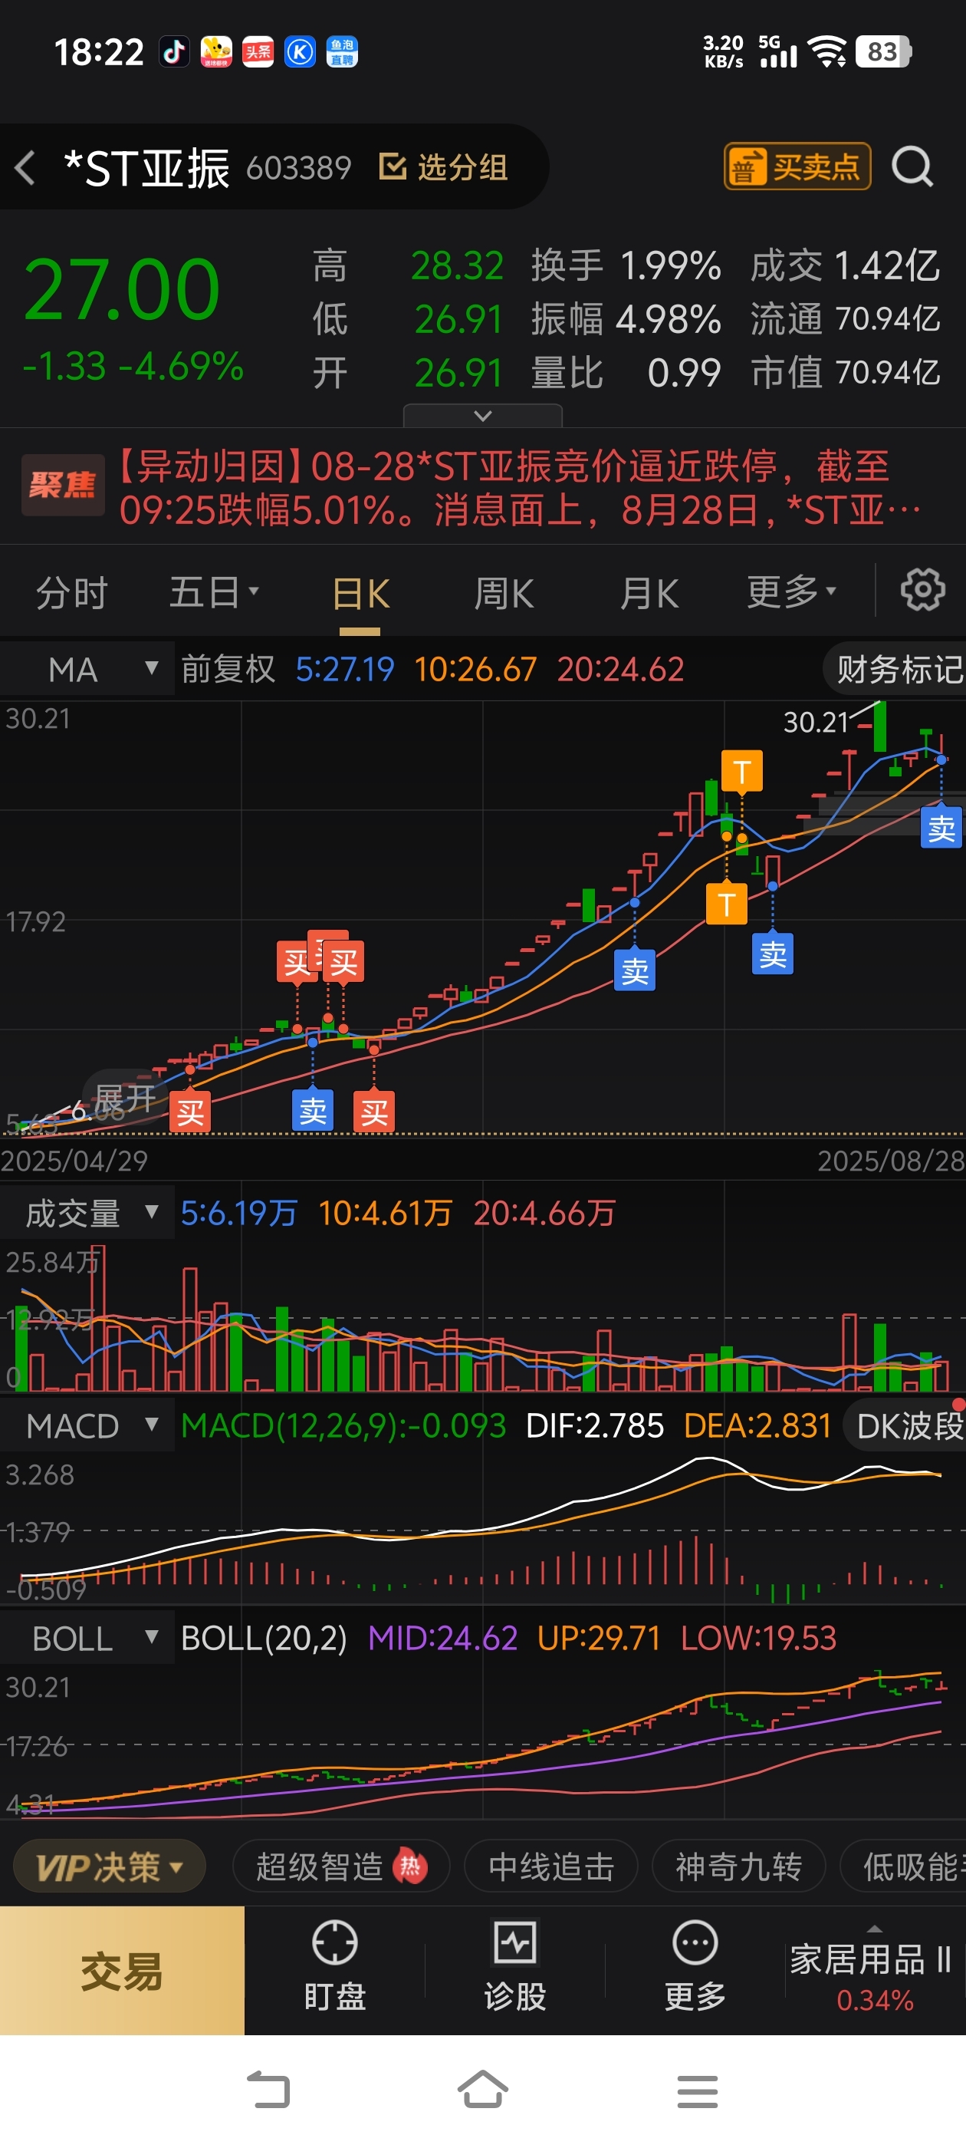Screen dimensions: 966x2148
Task: Expand the quote details chevron
Action: click(482, 415)
